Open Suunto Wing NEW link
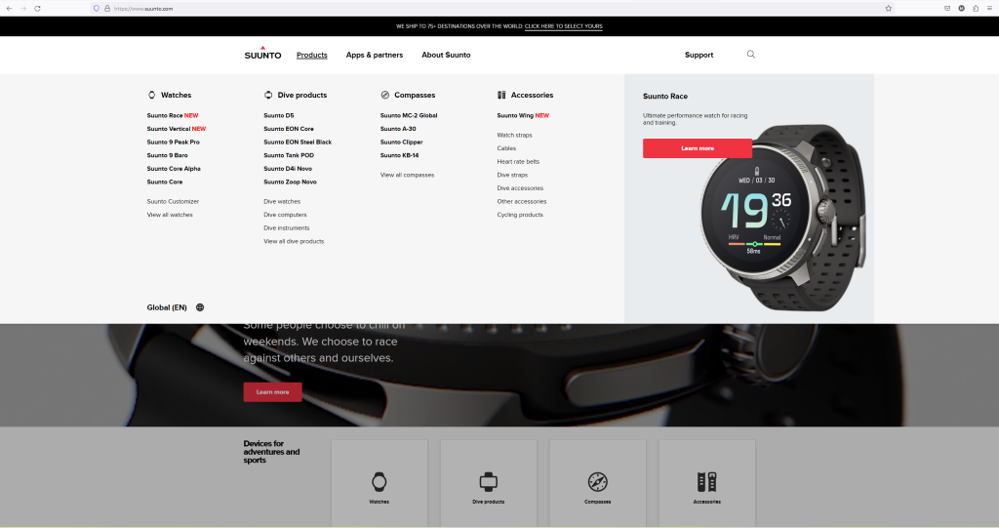 click(x=523, y=115)
